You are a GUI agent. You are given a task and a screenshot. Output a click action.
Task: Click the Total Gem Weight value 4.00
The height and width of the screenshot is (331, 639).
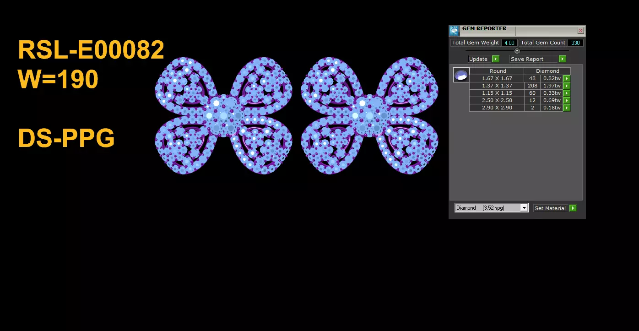(x=509, y=43)
